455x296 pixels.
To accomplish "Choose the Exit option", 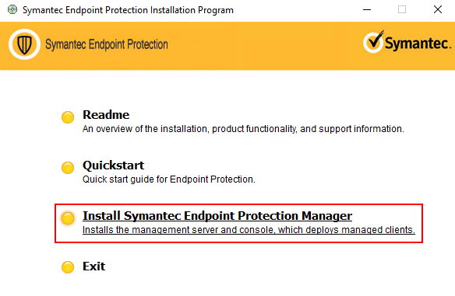I will point(93,266).
